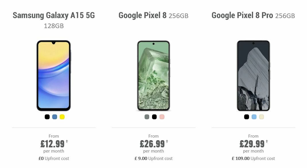Screen dimensions: 307x168
Task: Click the Galaxy A15 phone image
Action: (54, 76)
